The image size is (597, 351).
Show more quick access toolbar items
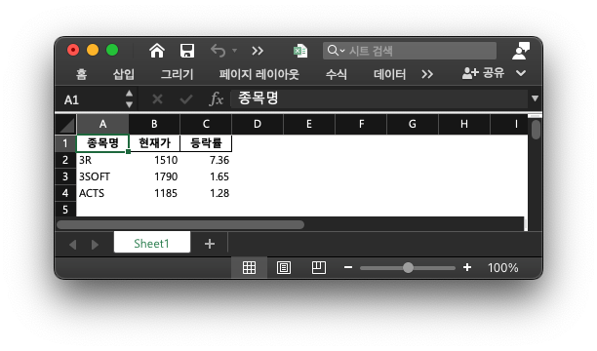pyautogui.click(x=258, y=51)
